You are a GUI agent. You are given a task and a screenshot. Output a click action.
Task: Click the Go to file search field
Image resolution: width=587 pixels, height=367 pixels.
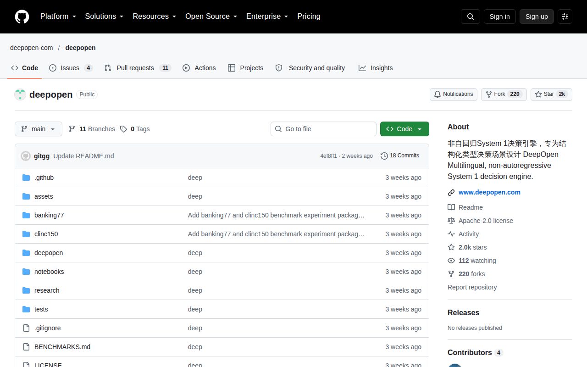point(323,129)
